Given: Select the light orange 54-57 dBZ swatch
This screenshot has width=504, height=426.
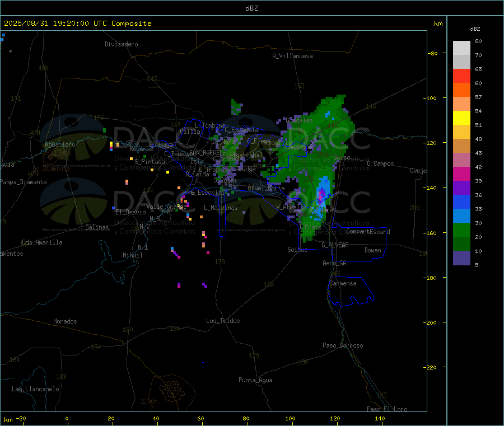Looking at the screenshot, I should tap(461, 104).
